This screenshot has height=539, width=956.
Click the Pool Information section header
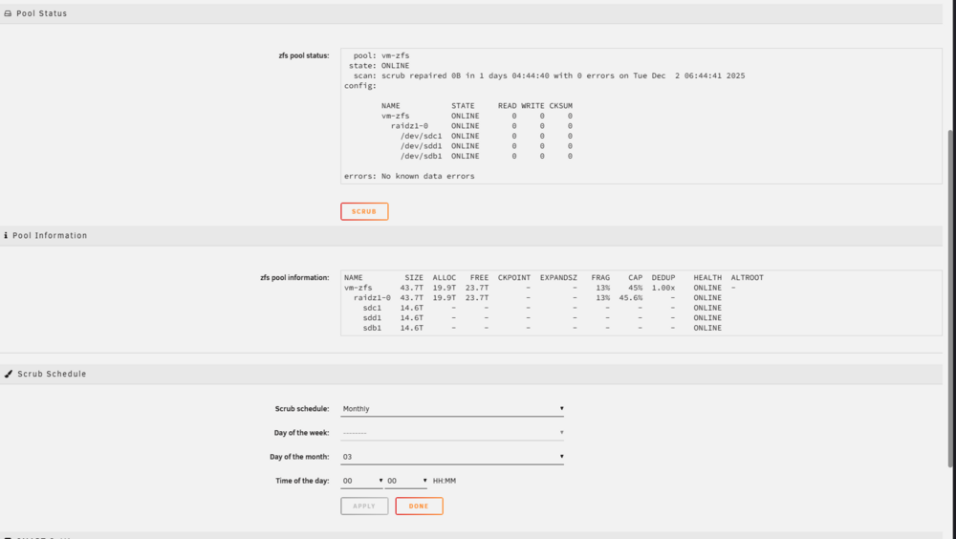(x=471, y=235)
